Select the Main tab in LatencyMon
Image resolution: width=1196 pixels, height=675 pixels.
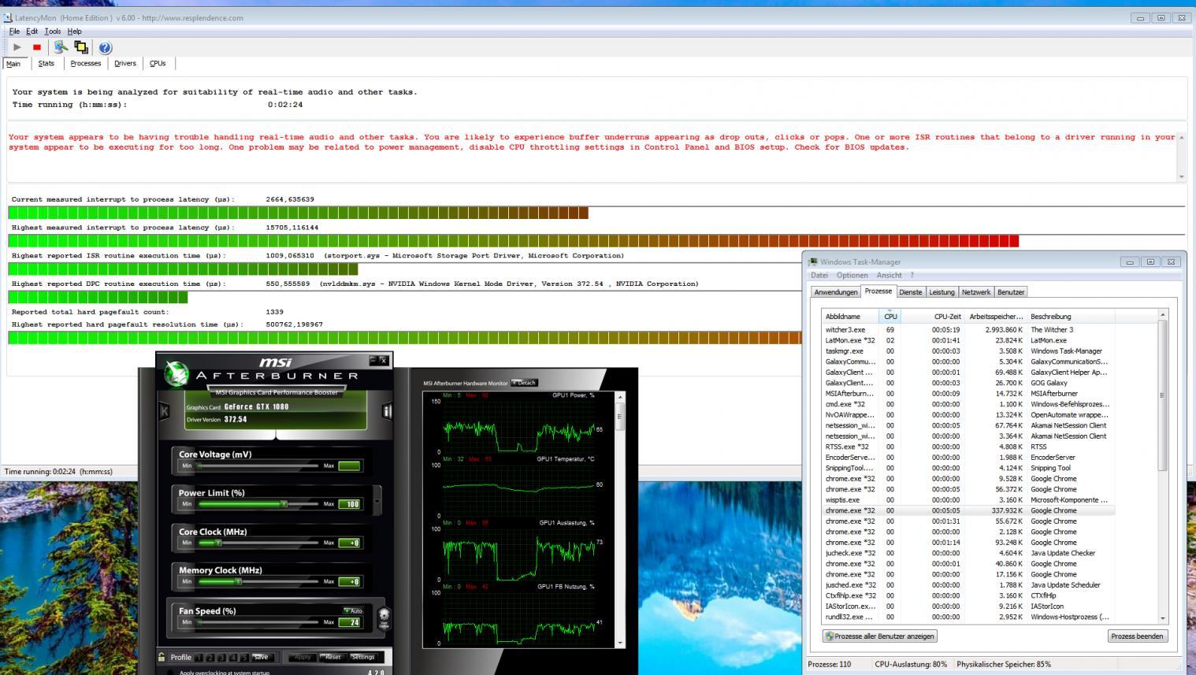point(13,64)
